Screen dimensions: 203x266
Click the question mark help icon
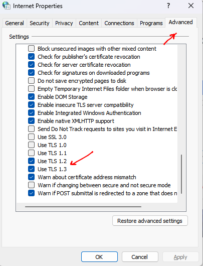tap(168, 6)
